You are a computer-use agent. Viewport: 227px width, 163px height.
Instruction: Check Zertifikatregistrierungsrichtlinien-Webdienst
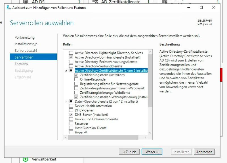(x=76, y=88)
